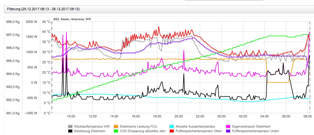Click the 0 W axis label
Screen dimensions: 314x135
[35, 82]
